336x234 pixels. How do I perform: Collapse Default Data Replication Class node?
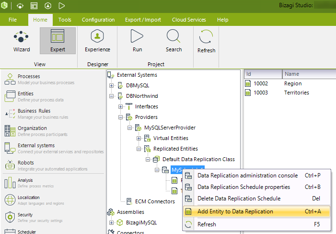click(148, 159)
